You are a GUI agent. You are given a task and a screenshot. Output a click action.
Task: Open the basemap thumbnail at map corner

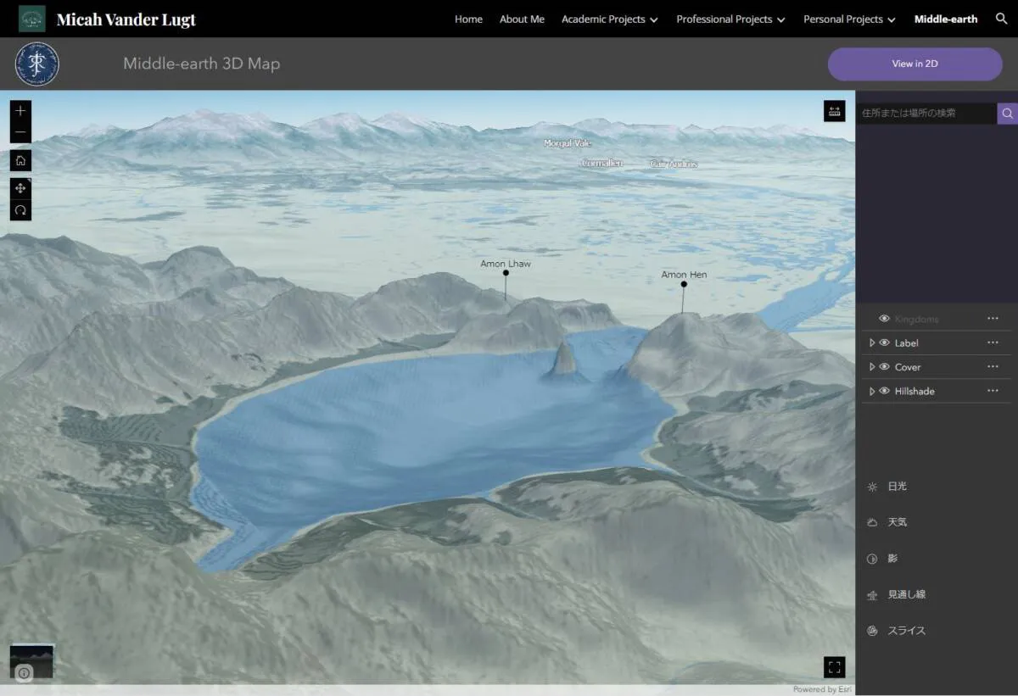click(32, 662)
